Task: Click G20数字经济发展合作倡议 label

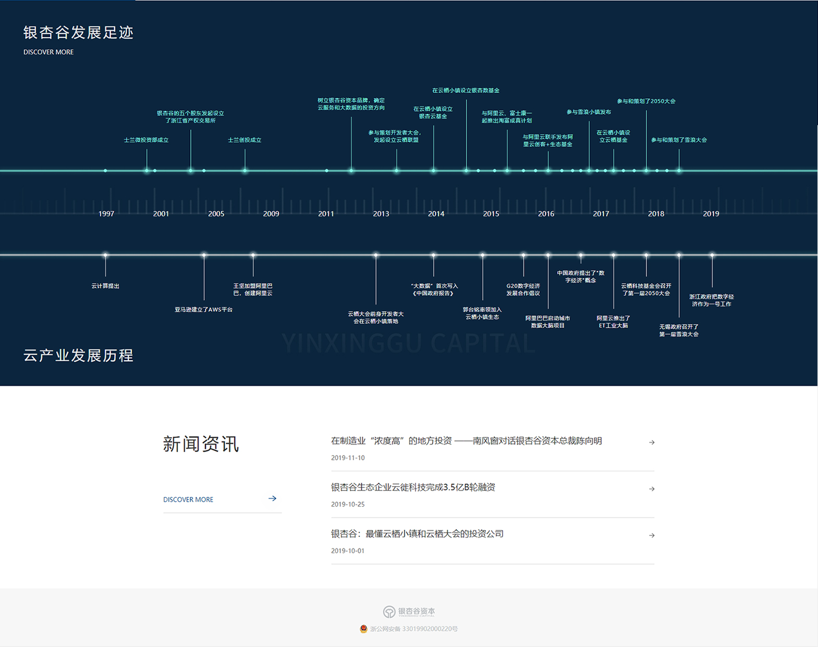Action: coord(523,289)
